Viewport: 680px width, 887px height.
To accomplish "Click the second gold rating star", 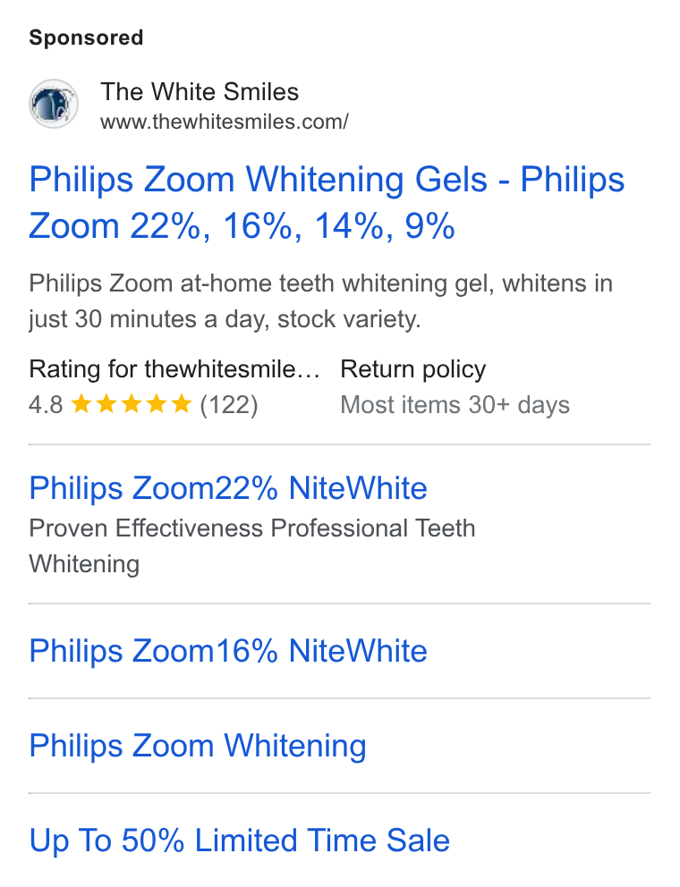I will [x=106, y=404].
